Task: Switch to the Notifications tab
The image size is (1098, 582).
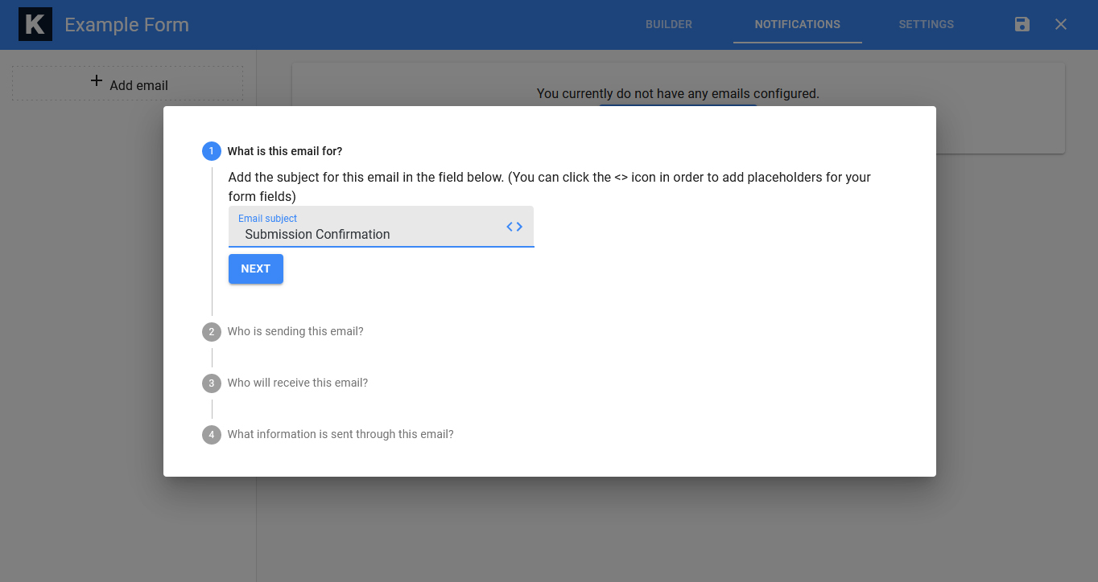Action: click(x=798, y=25)
